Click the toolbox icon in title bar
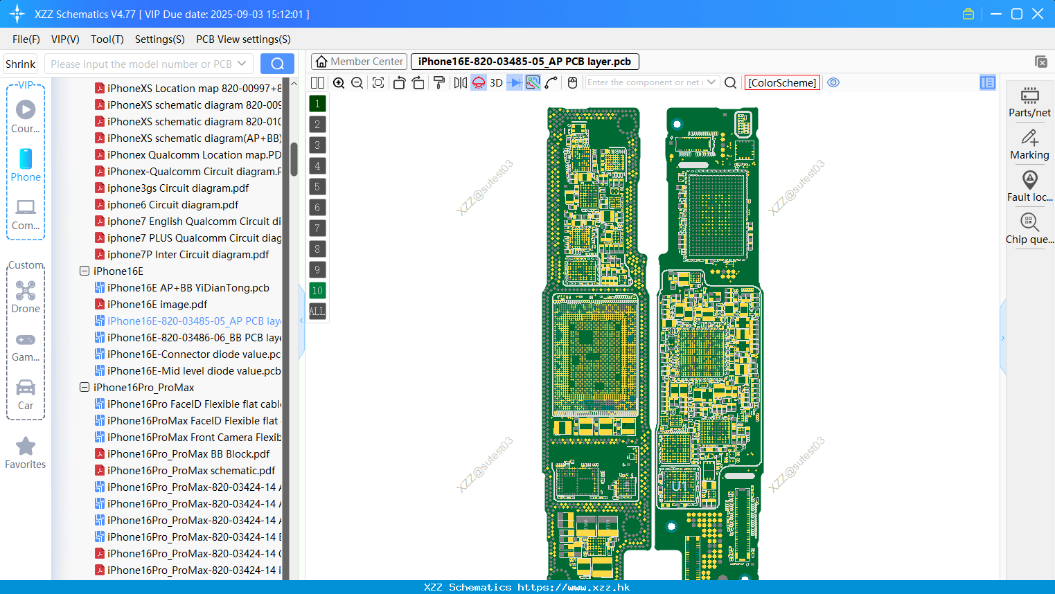The width and height of the screenshot is (1055, 594). point(968,14)
